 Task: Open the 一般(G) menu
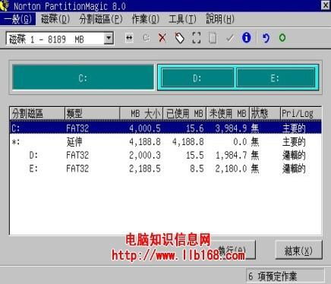[x=17, y=19]
